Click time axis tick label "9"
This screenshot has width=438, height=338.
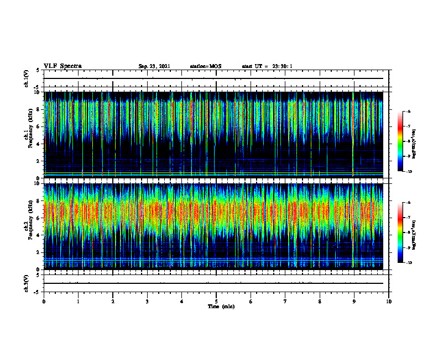[x=354, y=302]
